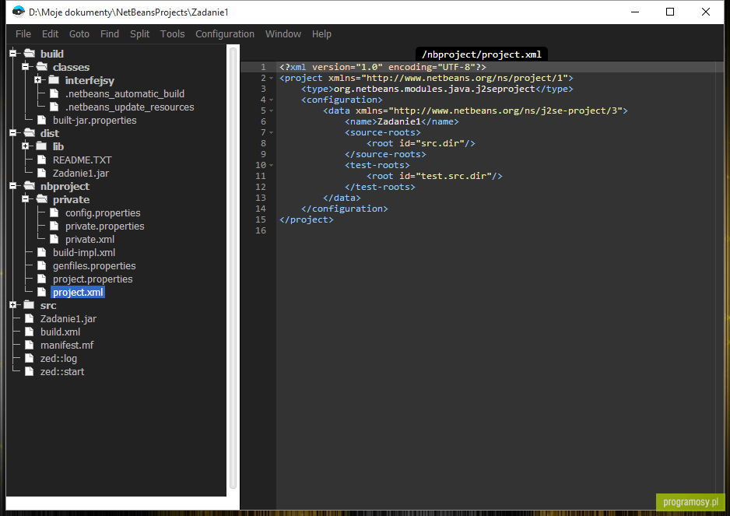730x516 pixels.
Task: Open build-impl.xml file
Action: [84, 252]
